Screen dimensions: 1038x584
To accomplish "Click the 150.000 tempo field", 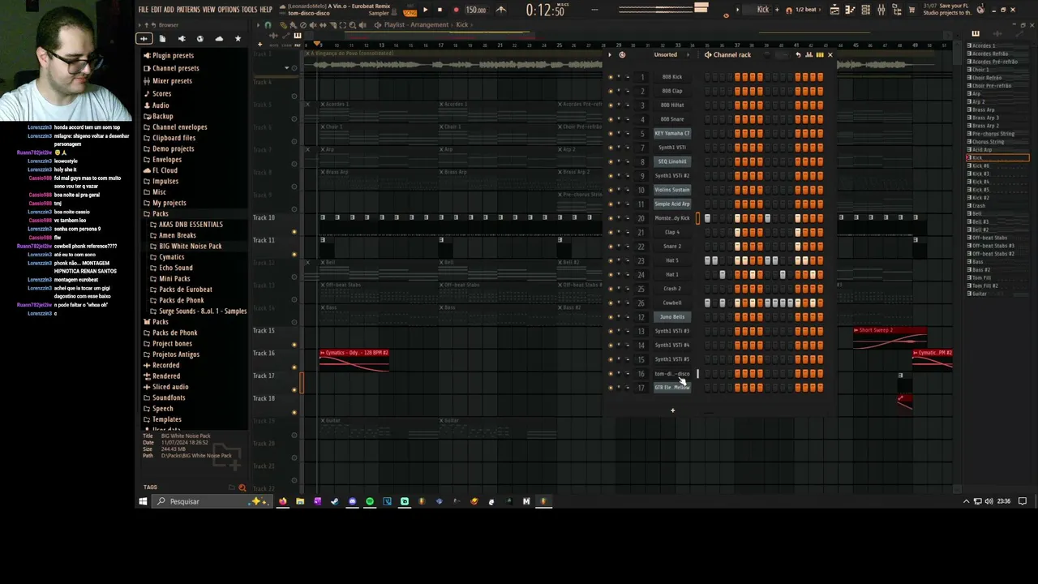I will (476, 11).
